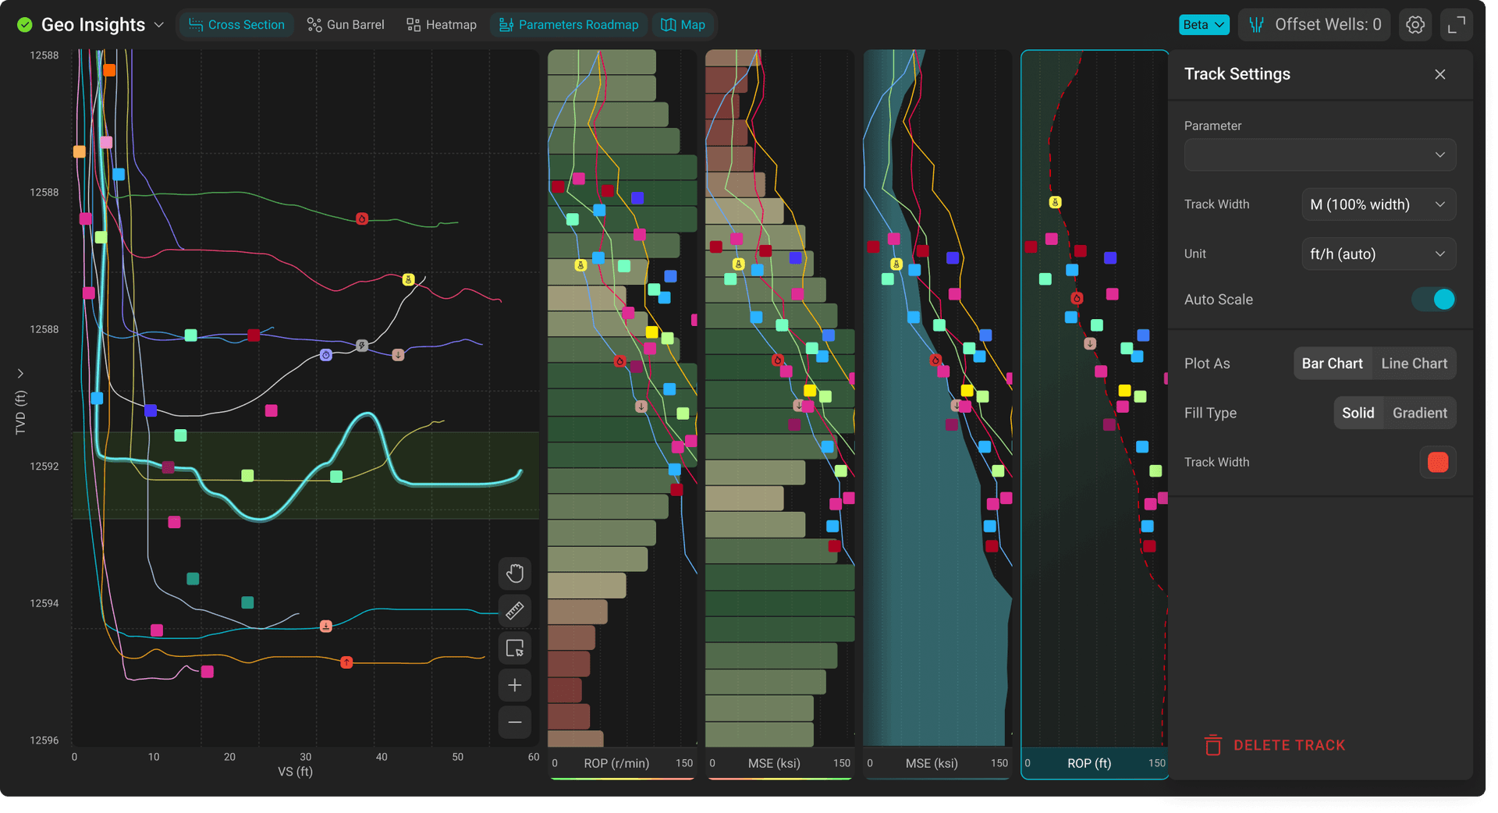Image resolution: width=1498 pixels, height=813 pixels.
Task: Open the Parameters Roadmap tab
Action: tap(569, 25)
